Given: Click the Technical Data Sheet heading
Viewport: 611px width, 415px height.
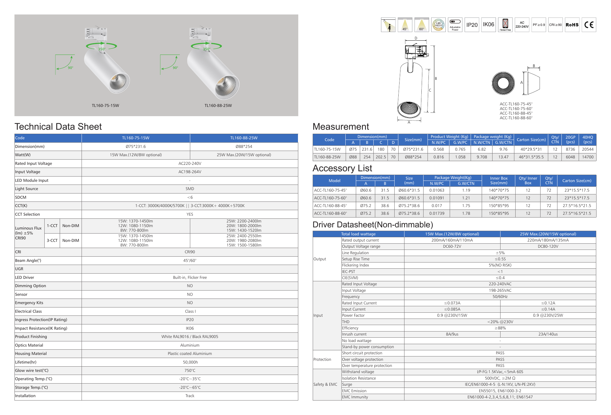Looking at the screenshot, I should pos(58,127).
